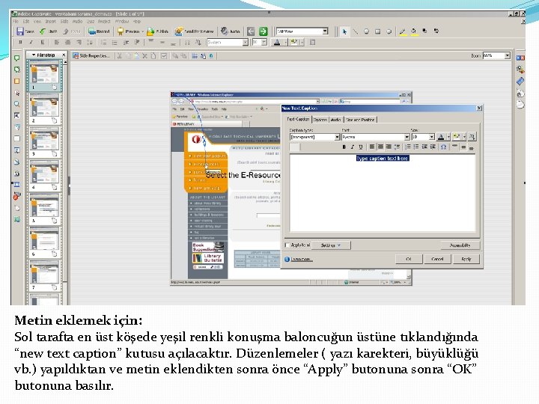
Task: Click the Undo button in main toolbar
Action: click(49, 31)
